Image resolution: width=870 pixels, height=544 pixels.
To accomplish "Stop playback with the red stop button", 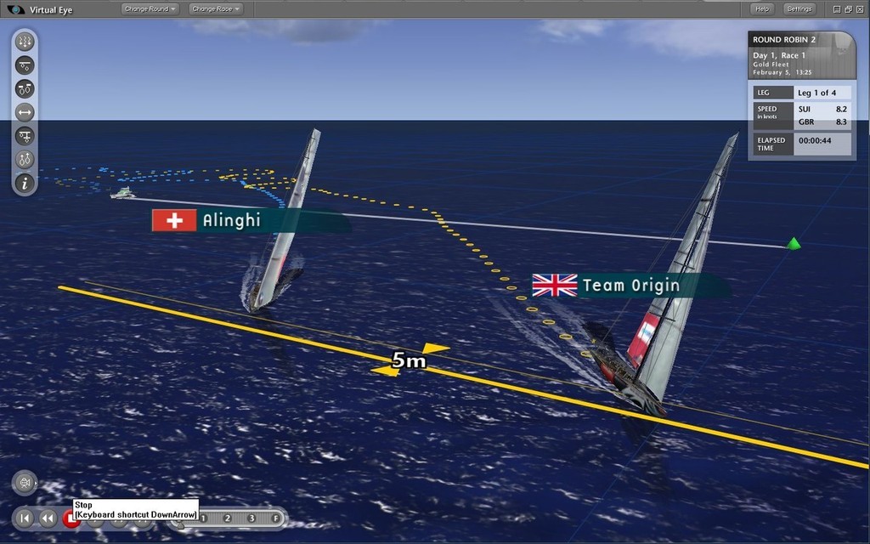I will 68,518.
